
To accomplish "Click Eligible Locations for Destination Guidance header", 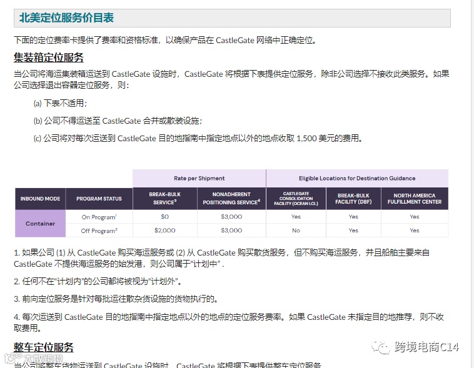I will (357, 178).
